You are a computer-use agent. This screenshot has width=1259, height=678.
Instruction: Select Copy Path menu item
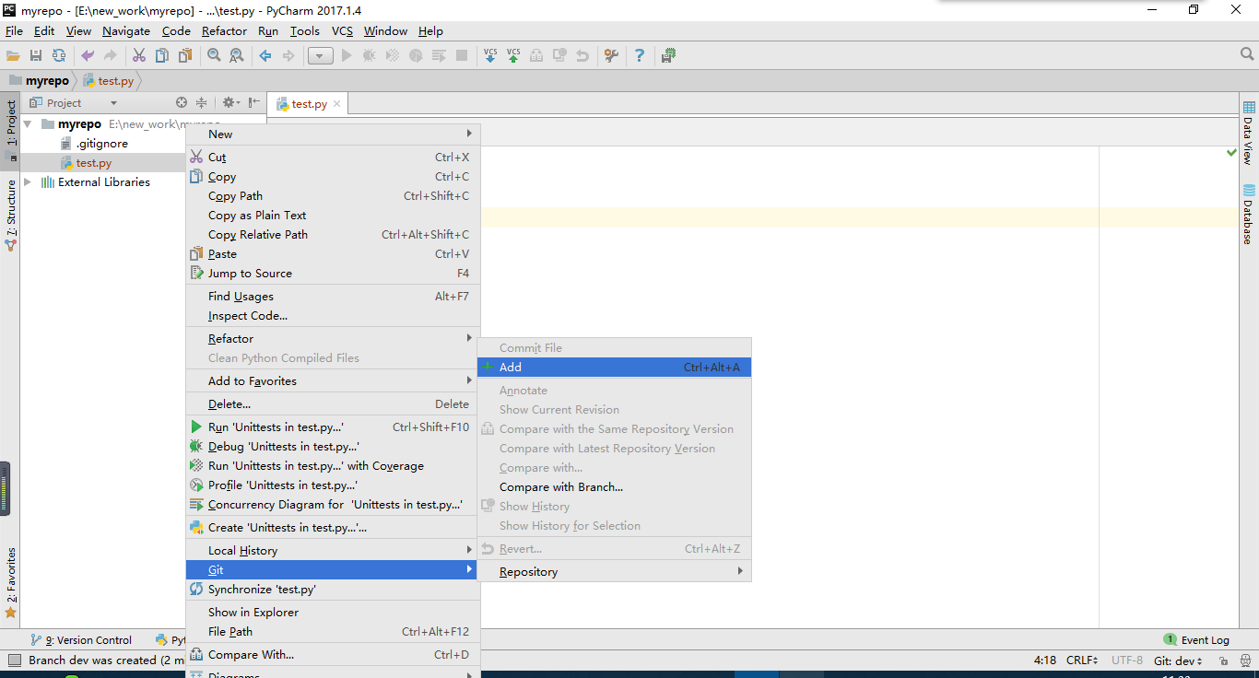point(333,195)
